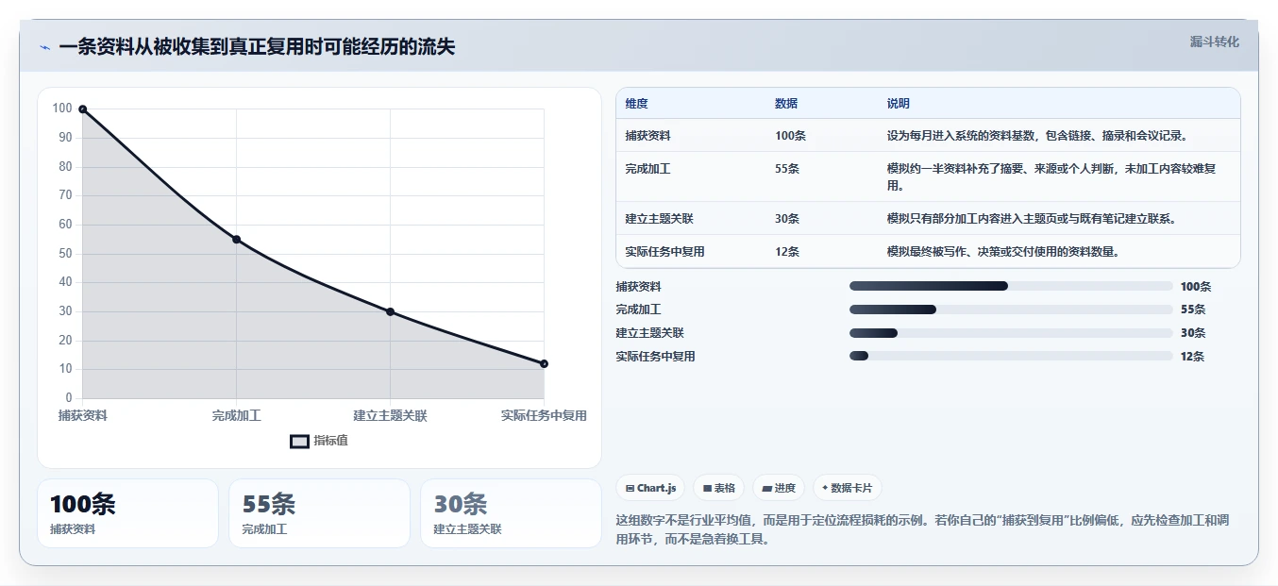Click the 建立主题关联 progress bar showing 30条
Screen dimensions: 1278x586
[x=1011, y=333]
